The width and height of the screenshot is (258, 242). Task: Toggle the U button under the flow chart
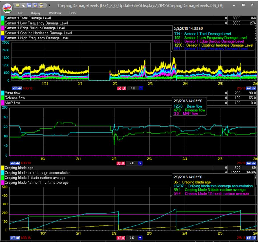click(x=123, y=163)
